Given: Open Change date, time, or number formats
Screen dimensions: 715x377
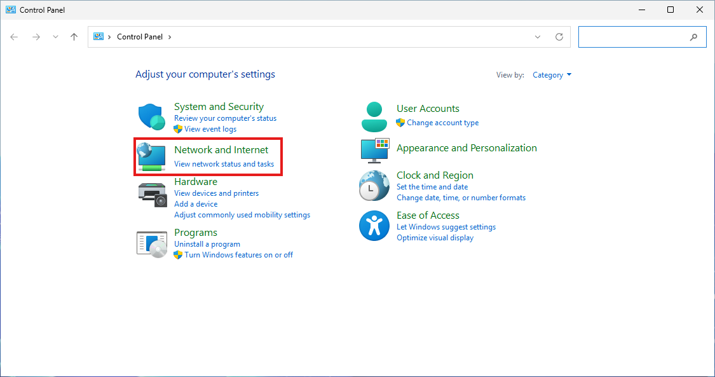Looking at the screenshot, I should [x=461, y=198].
